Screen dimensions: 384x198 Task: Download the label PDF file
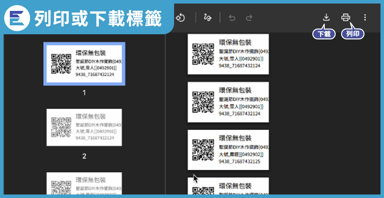coord(326,17)
